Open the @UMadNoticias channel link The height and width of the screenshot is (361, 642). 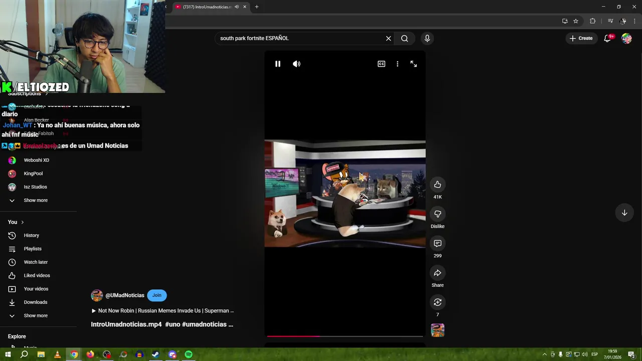tap(125, 295)
